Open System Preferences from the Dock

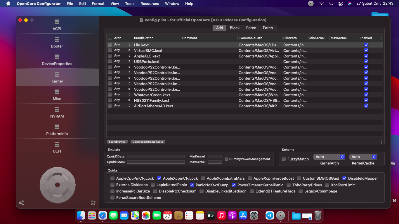point(254,216)
